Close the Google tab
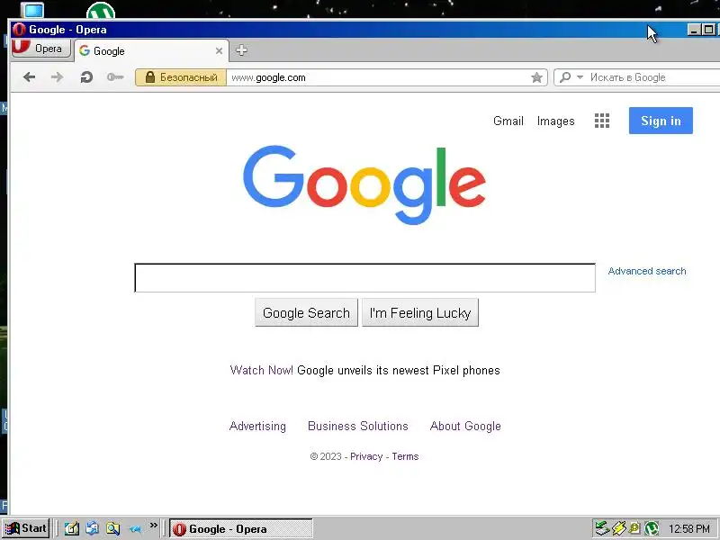The height and width of the screenshot is (540, 720). point(219,51)
